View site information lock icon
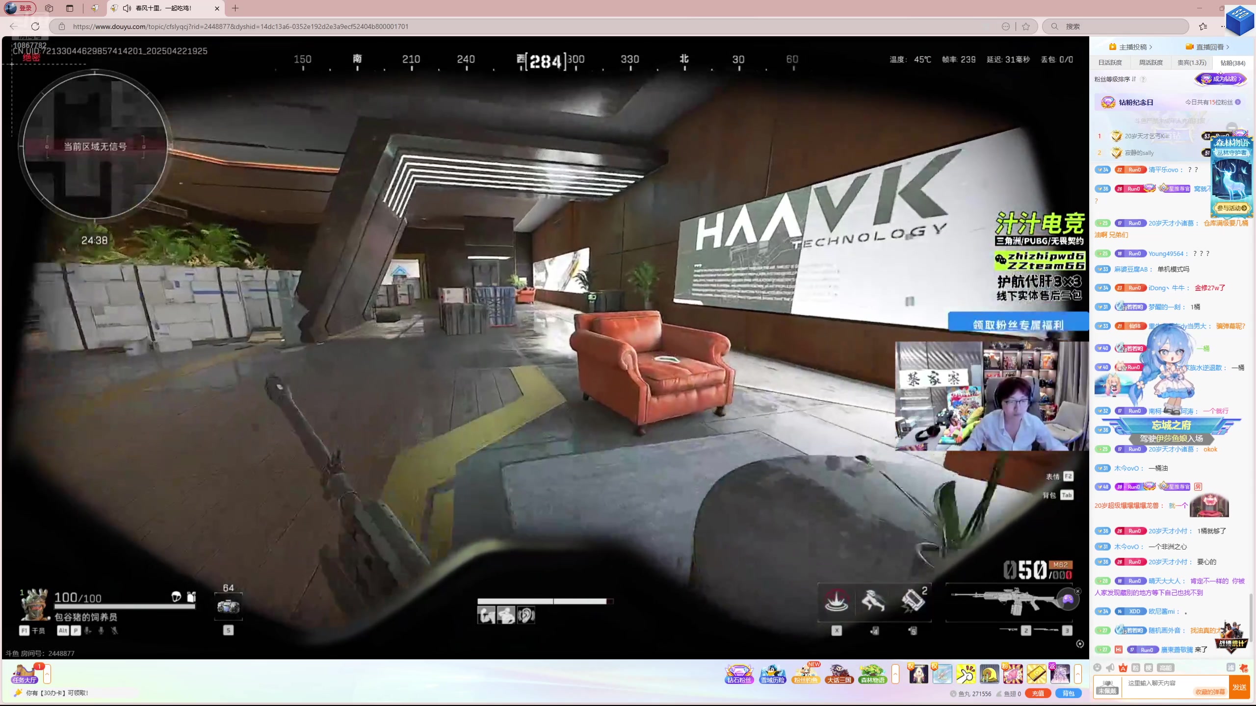1256x706 pixels. coord(62,26)
